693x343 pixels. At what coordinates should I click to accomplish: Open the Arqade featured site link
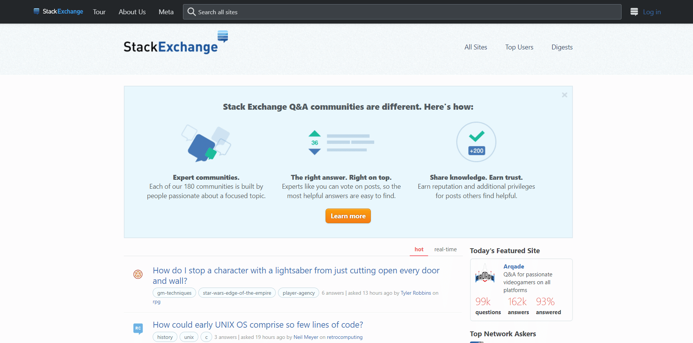(x=513, y=267)
